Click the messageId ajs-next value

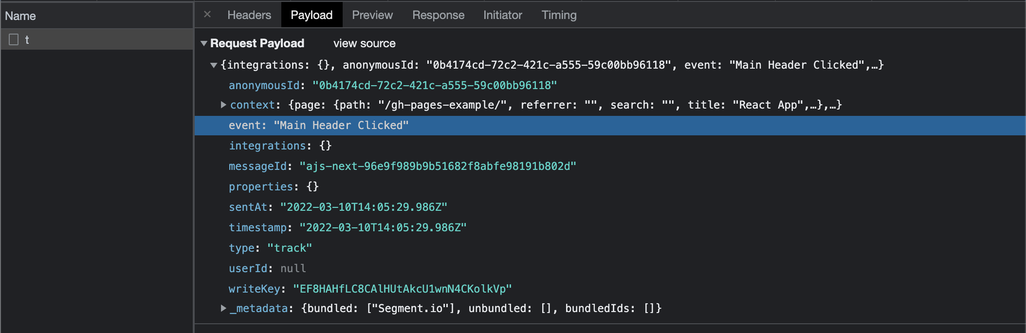(438, 166)
